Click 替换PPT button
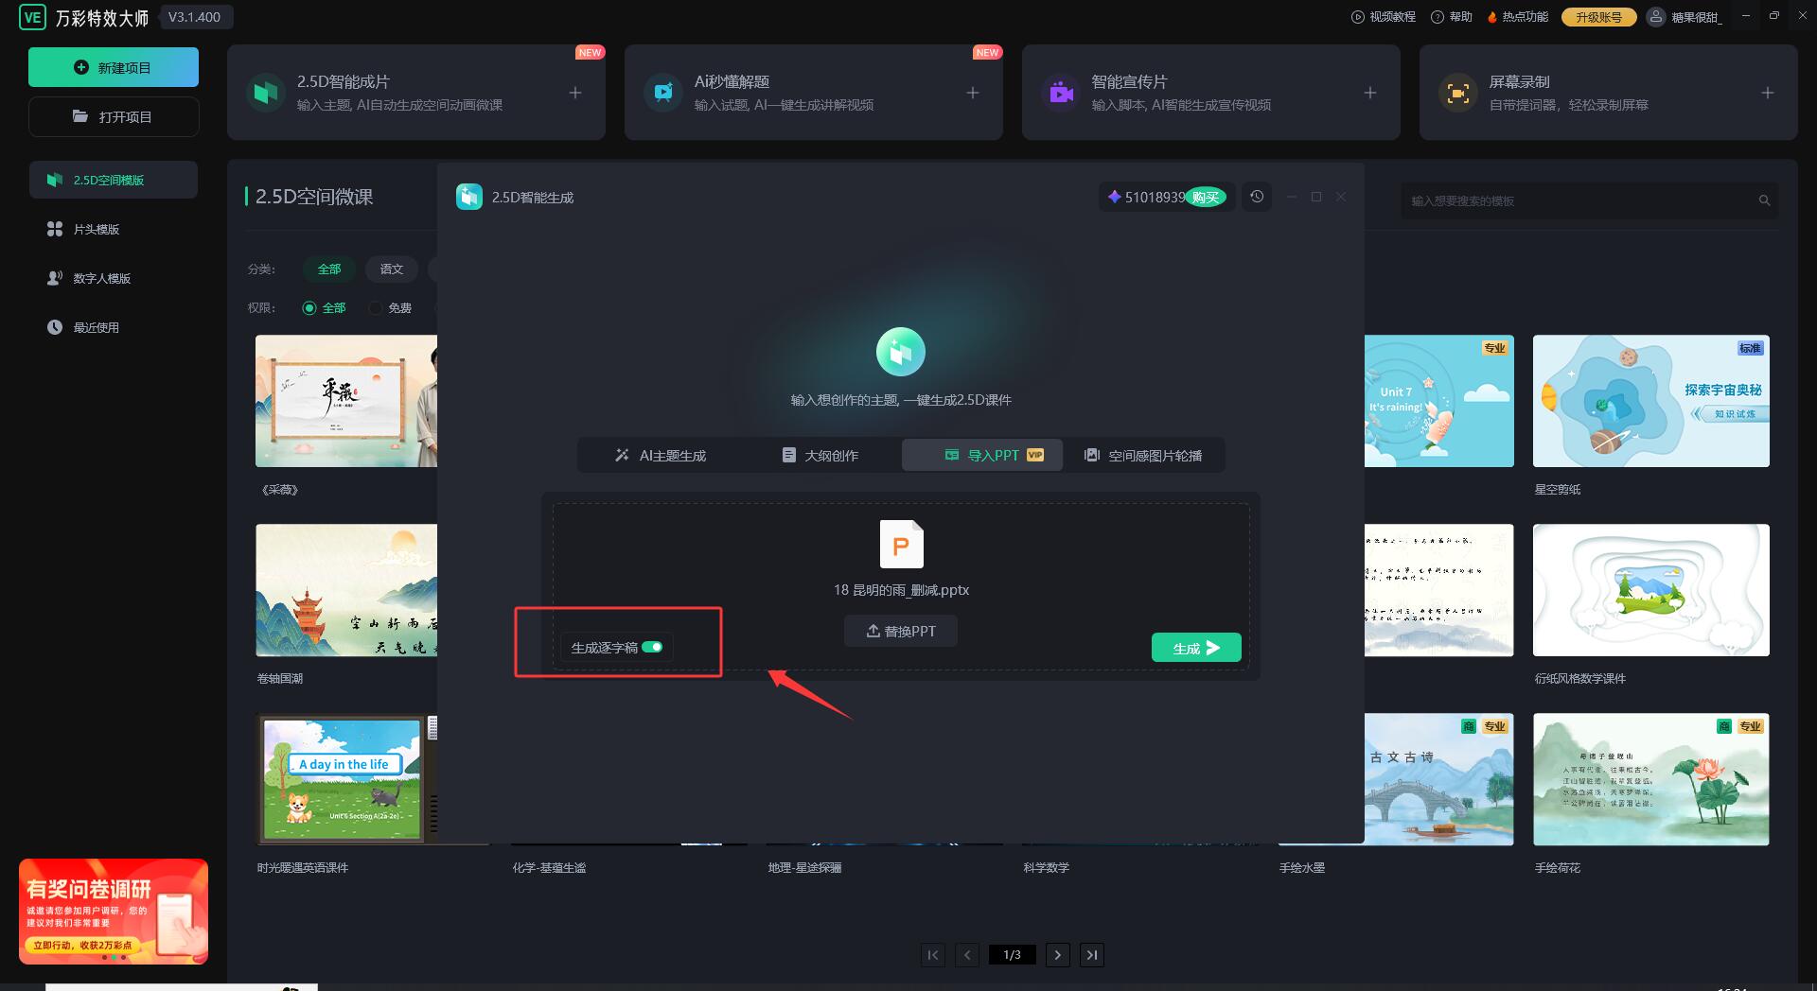Screen dimensions: 1817x991 coord(901,632)
